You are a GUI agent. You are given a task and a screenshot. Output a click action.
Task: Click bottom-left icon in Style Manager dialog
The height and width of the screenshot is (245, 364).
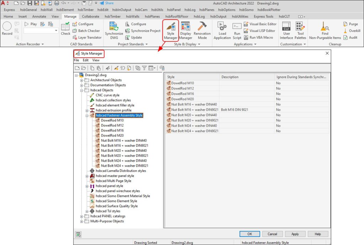[78, 234]
